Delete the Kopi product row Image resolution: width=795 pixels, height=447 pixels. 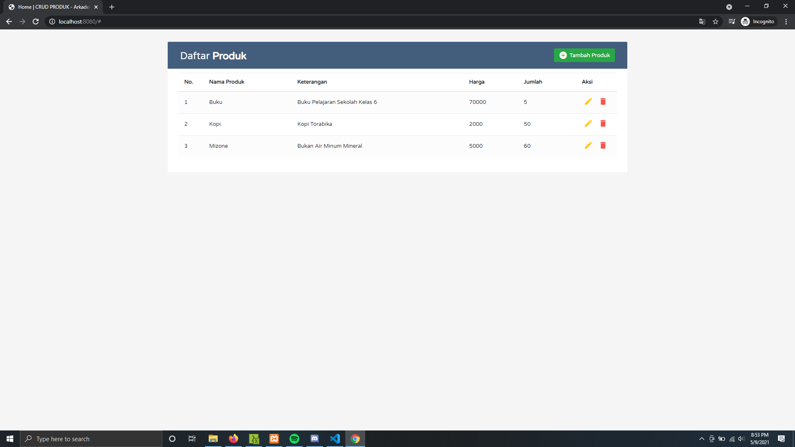point(603,124)
